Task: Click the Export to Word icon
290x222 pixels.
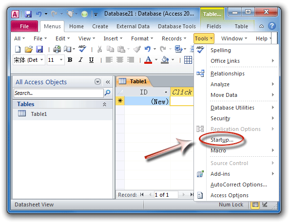Action: click(x=178, y=49)
